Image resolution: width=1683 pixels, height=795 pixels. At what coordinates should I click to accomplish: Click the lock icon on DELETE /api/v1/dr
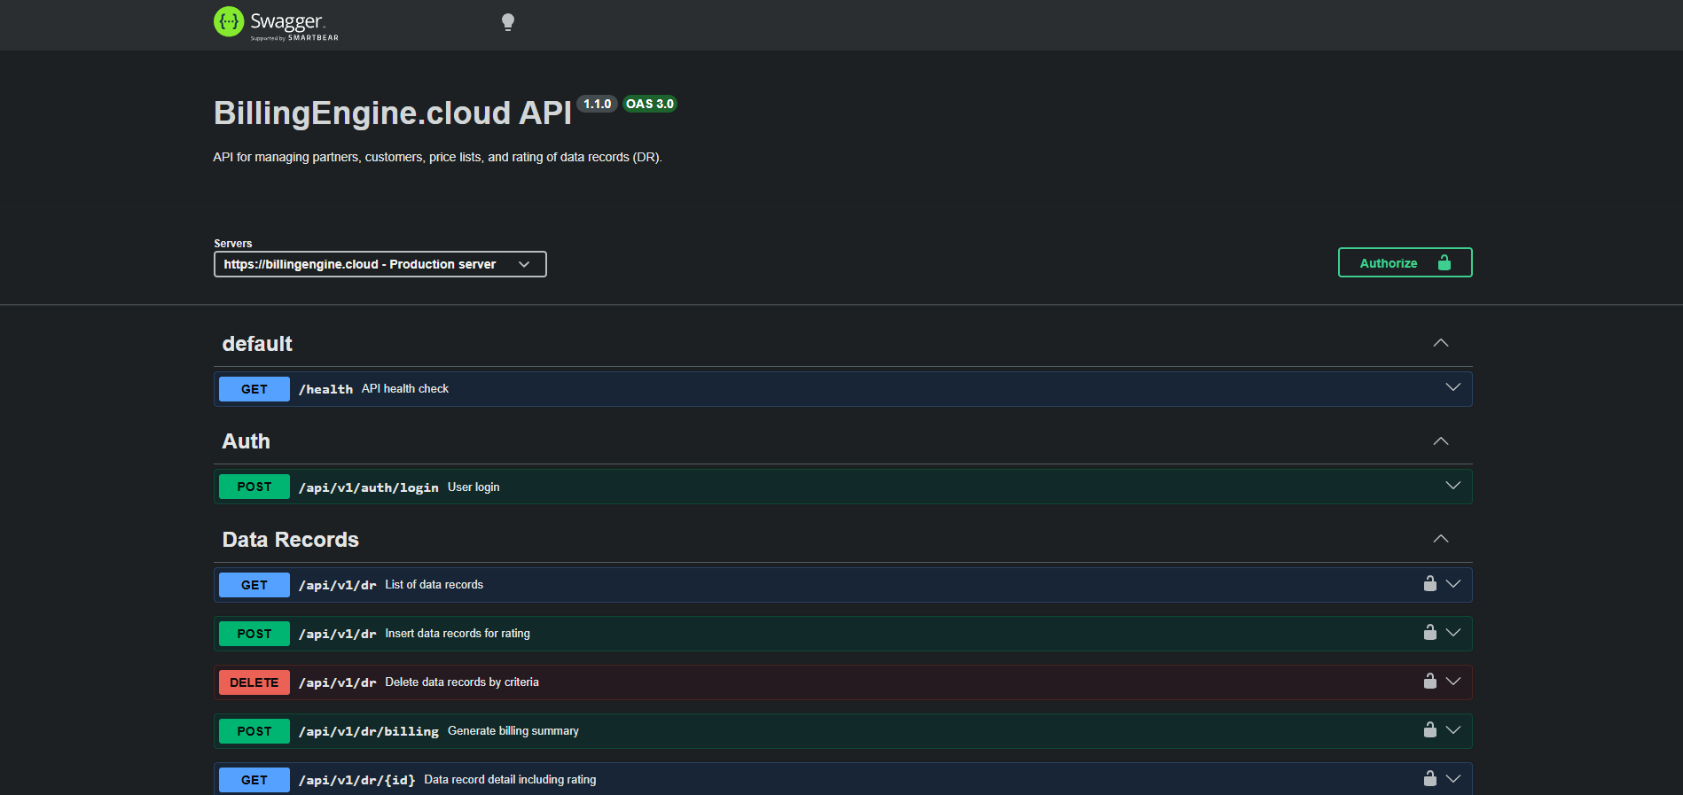pos(1429,681)
